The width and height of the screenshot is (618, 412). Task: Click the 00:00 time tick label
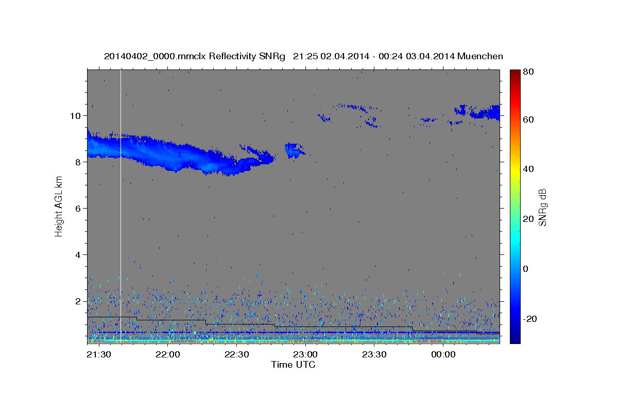click(443, 354)
